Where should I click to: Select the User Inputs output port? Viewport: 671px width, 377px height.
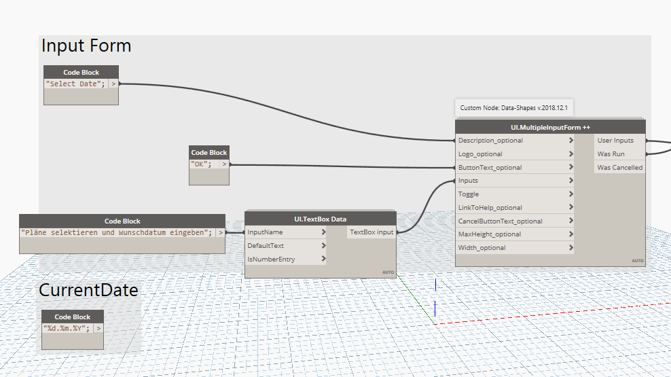point(619,141)
